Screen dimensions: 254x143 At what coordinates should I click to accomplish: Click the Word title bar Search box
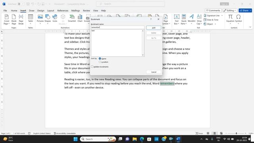(x=131, y=4)
